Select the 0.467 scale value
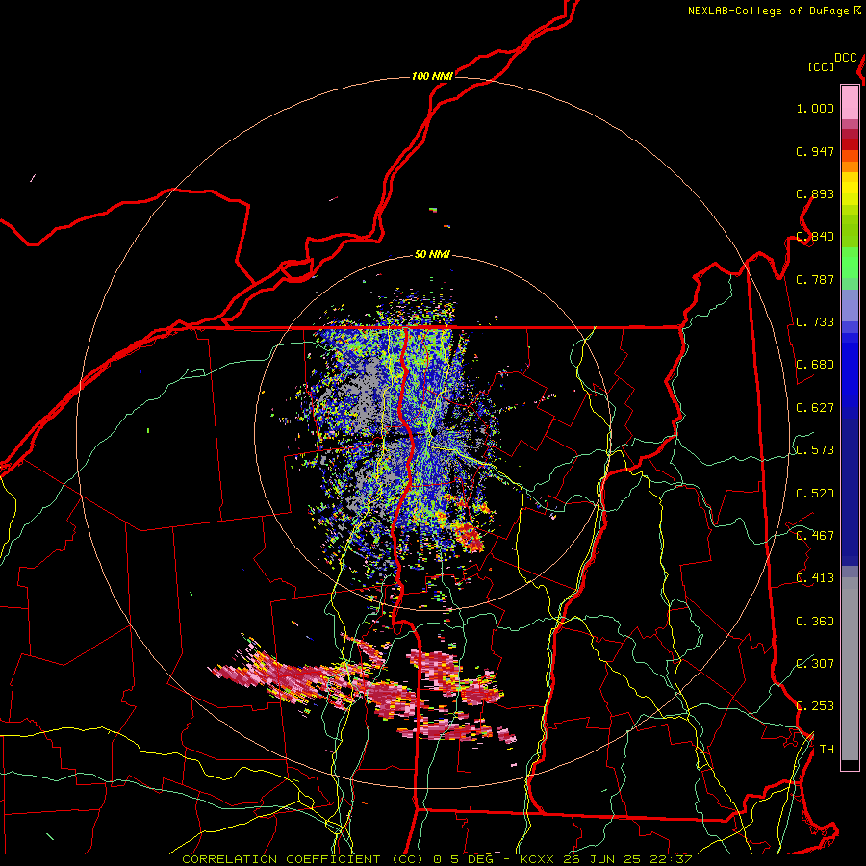866x866 pixels. (815, 536)
